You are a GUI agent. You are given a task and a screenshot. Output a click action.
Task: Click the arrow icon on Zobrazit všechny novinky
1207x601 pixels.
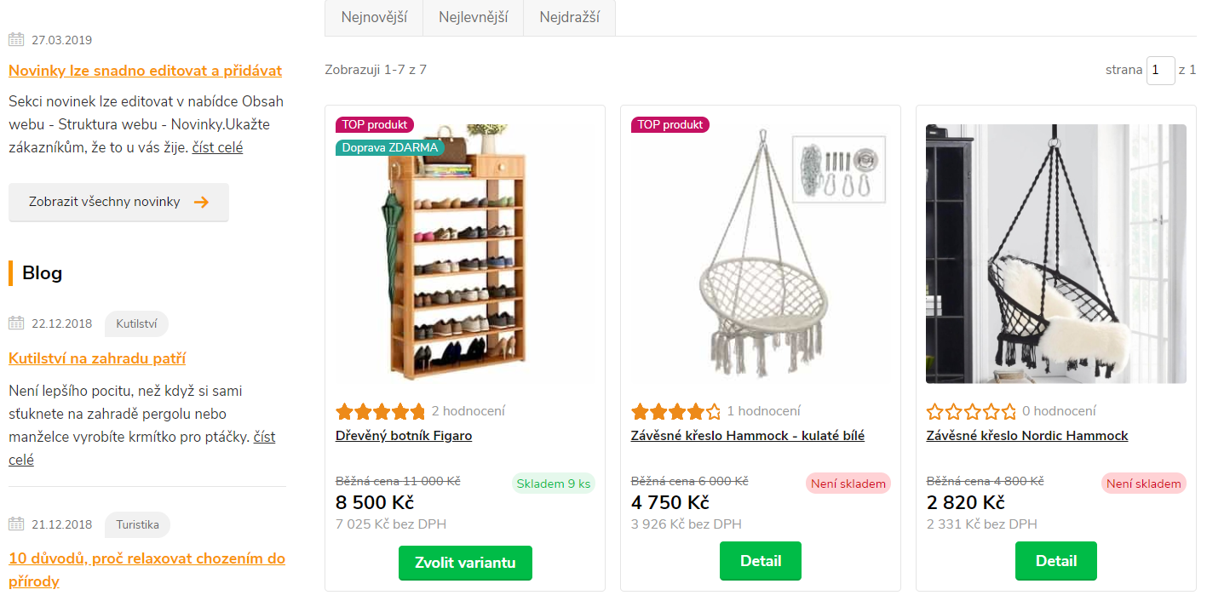click(201, 202)
